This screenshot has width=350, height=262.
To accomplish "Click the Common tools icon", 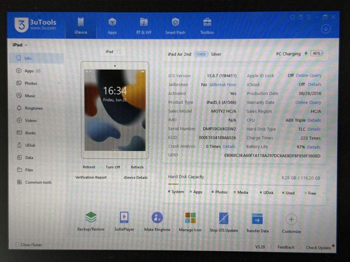I will click(20, 182).
